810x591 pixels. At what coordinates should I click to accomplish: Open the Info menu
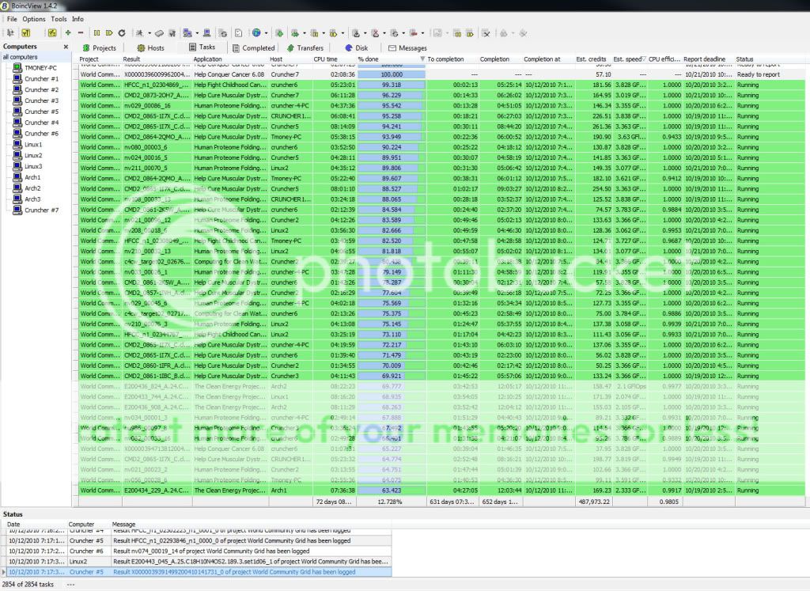[x=78, y=19]
